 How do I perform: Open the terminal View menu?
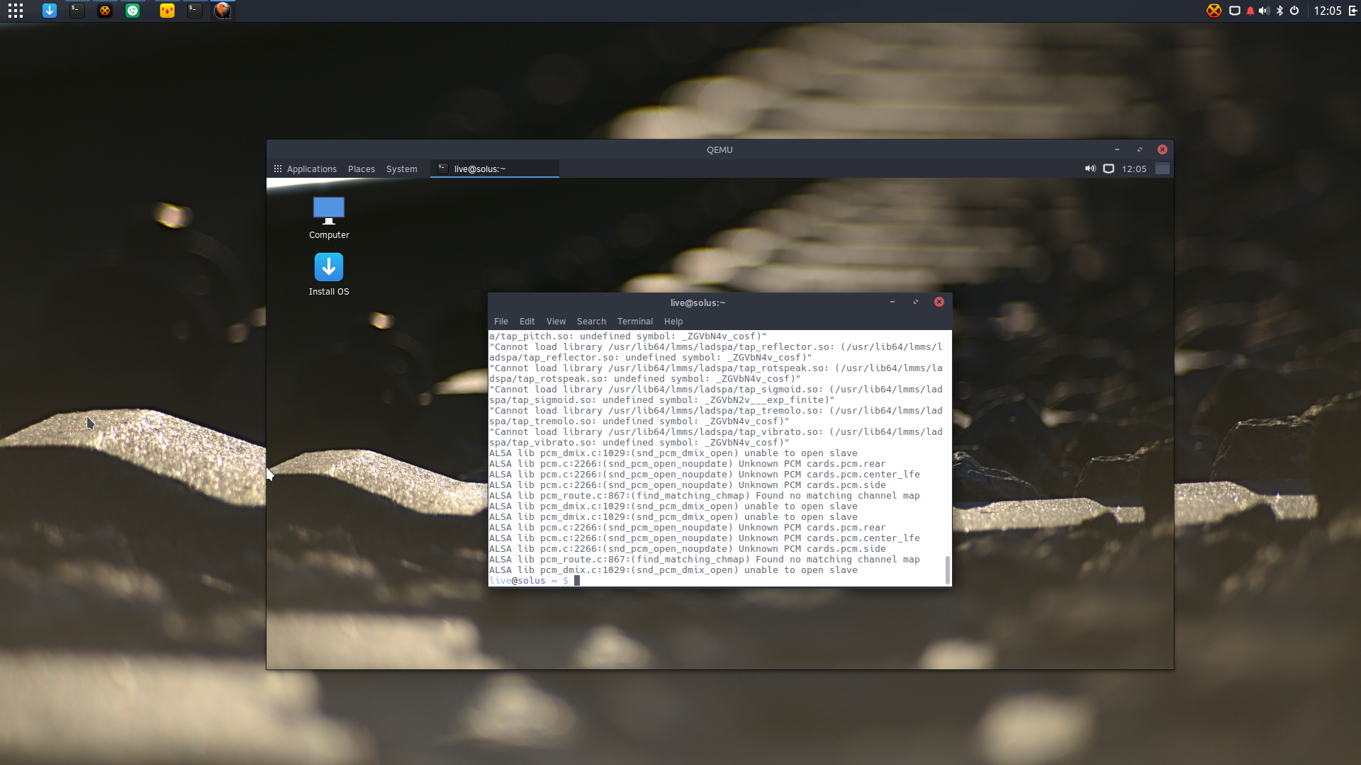(556, 322)
